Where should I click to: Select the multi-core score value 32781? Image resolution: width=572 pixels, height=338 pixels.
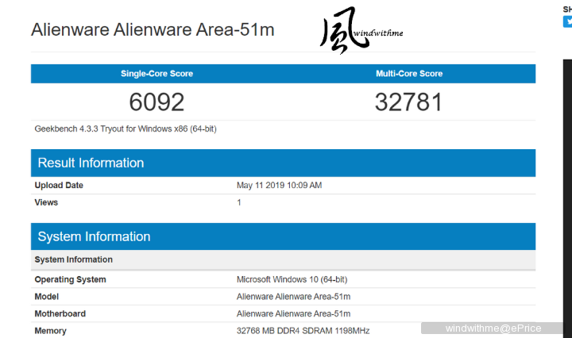click(x=408, y=102)
